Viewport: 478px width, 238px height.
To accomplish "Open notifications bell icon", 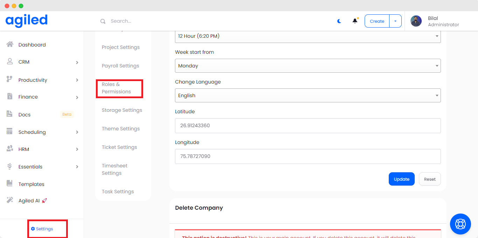I will click(355, 21).
